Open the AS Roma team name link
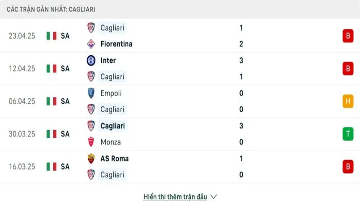The height and width of the screenshot is (202, 360). click(x=114, y=158)
